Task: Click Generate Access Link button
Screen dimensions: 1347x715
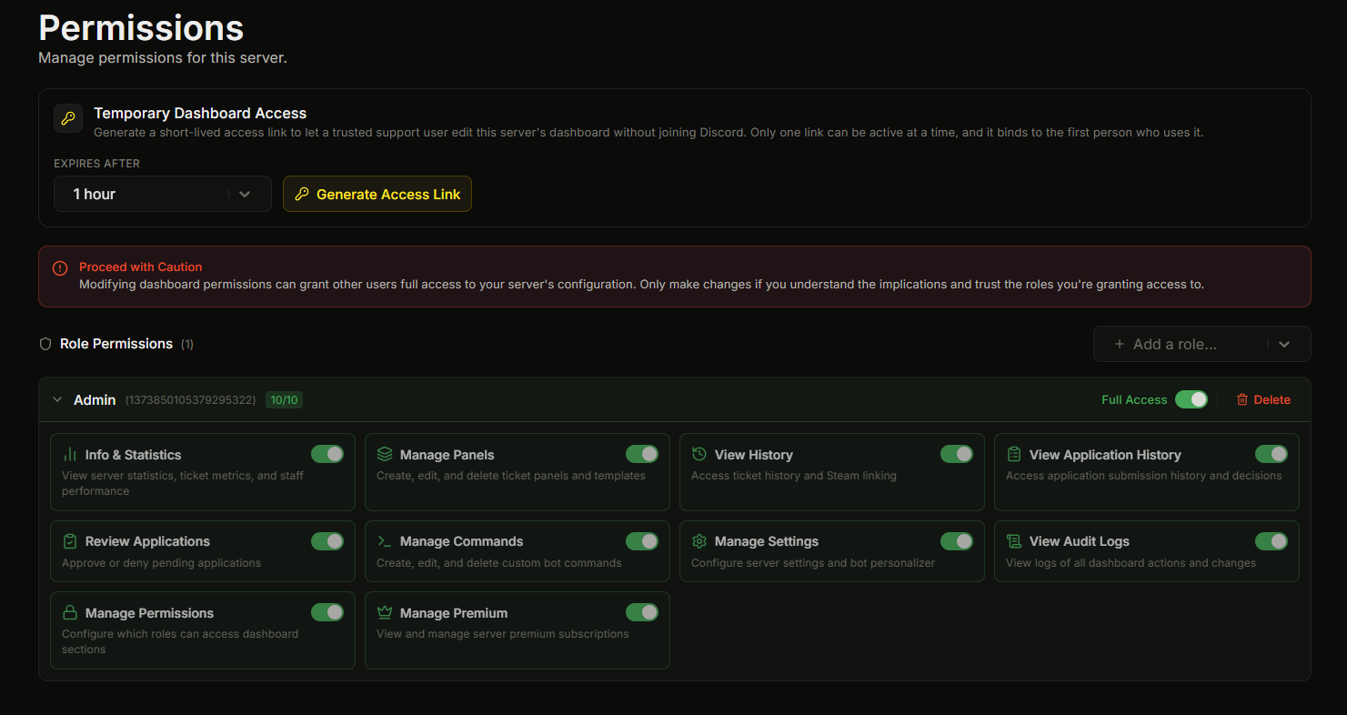Action: 377,194
